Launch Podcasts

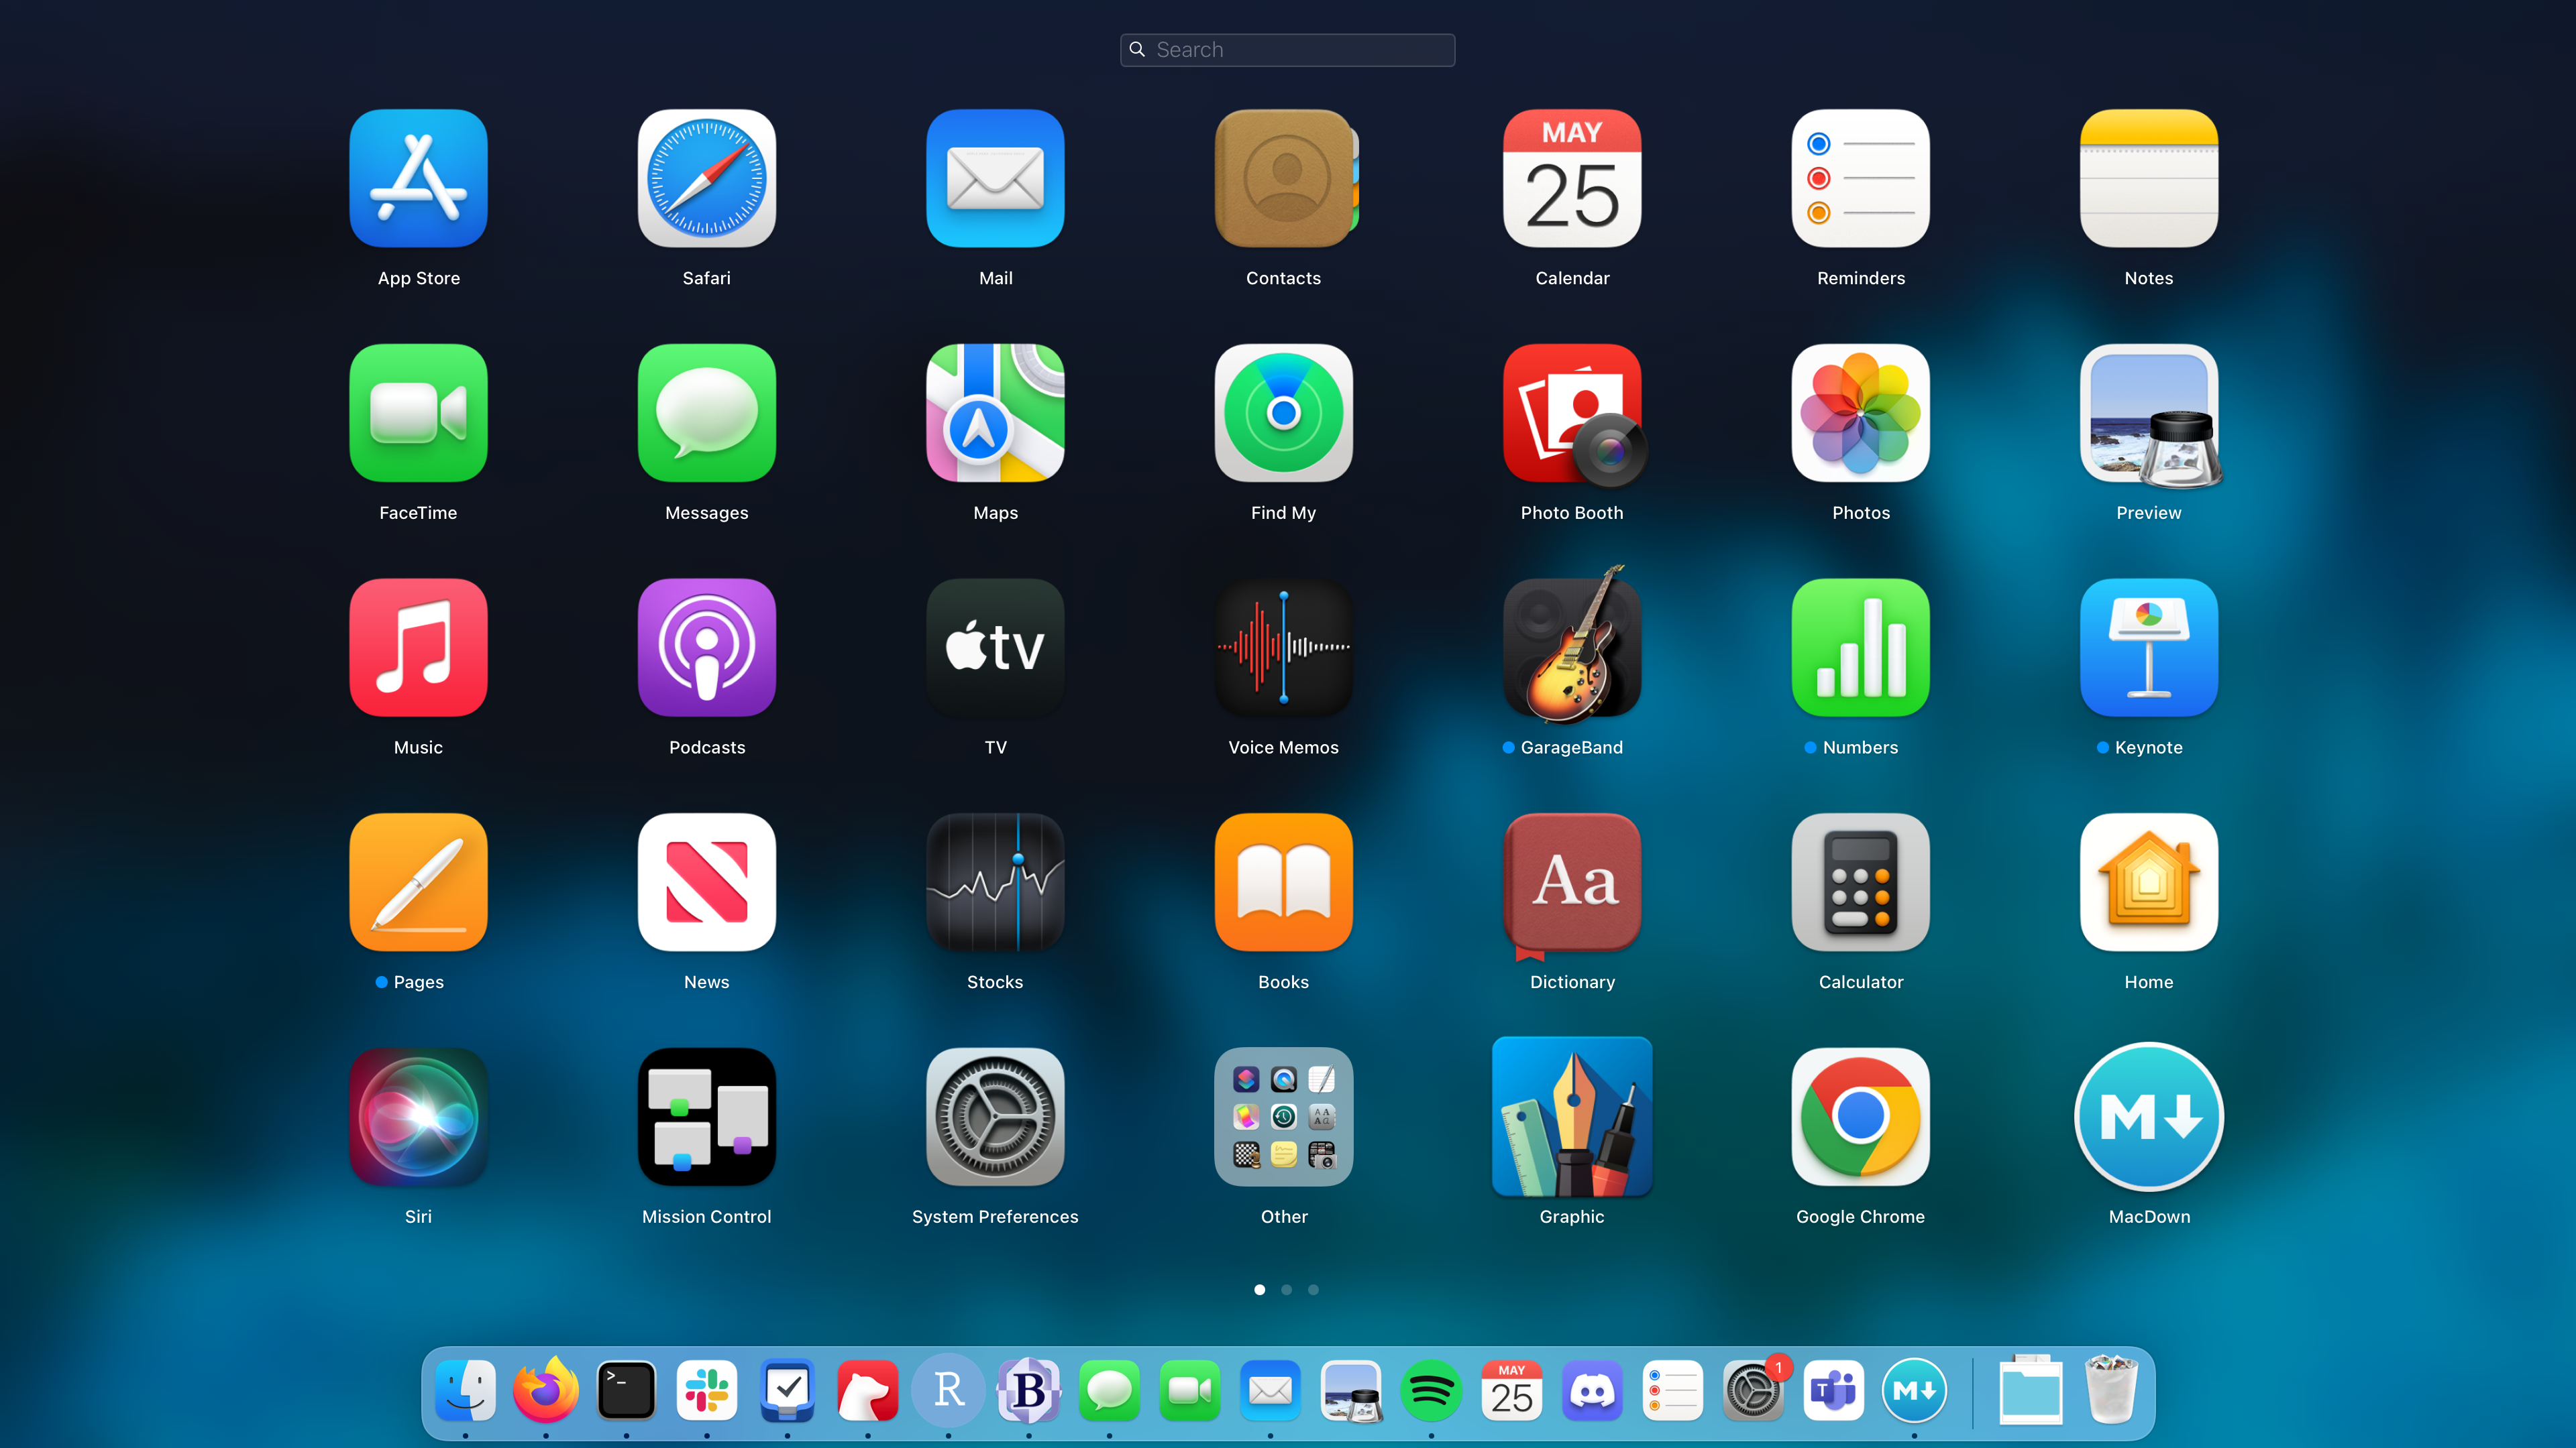[x=707, y=648]
